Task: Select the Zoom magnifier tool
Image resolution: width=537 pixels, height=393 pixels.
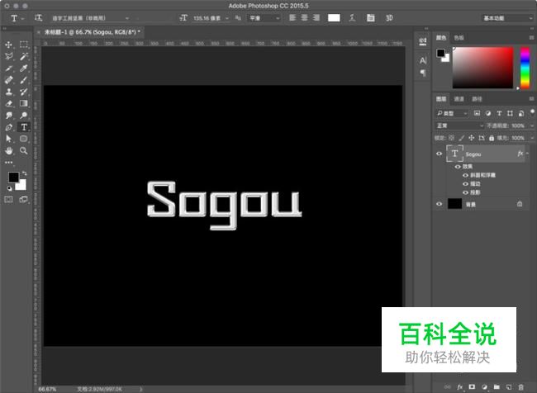Action: click(x=24, y=150)
